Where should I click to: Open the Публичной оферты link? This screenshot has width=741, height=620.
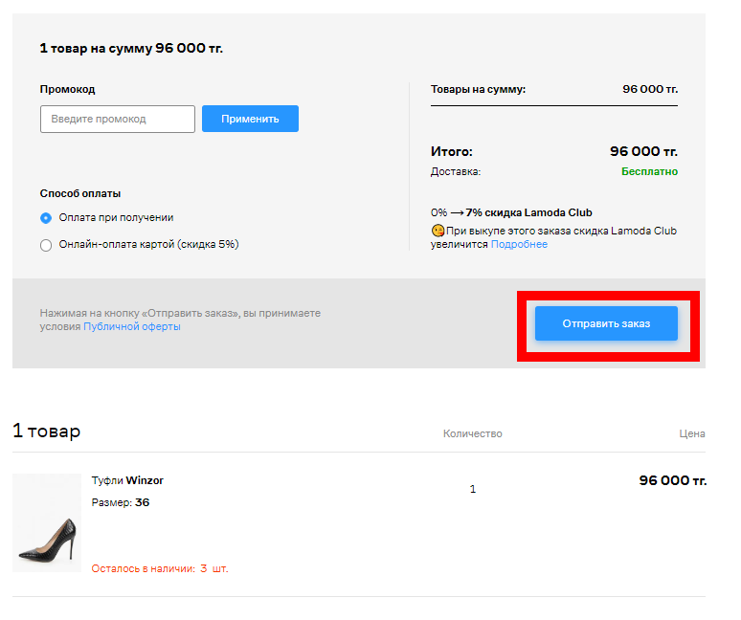(131, 326)
